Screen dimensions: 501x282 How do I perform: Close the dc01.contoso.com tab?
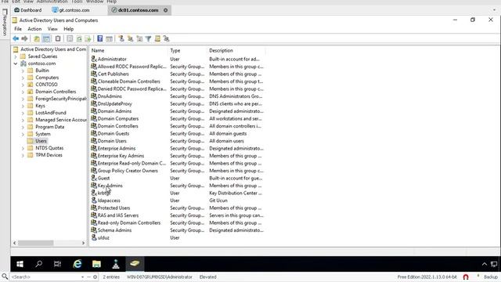coord(165,10)
